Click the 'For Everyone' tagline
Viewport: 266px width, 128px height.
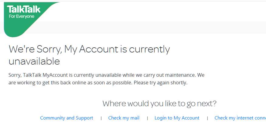tap(21, 16)
